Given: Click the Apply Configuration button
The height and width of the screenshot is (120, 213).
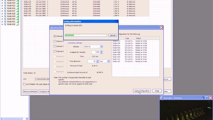Looking at the screenshot, I should pos(142,91).
